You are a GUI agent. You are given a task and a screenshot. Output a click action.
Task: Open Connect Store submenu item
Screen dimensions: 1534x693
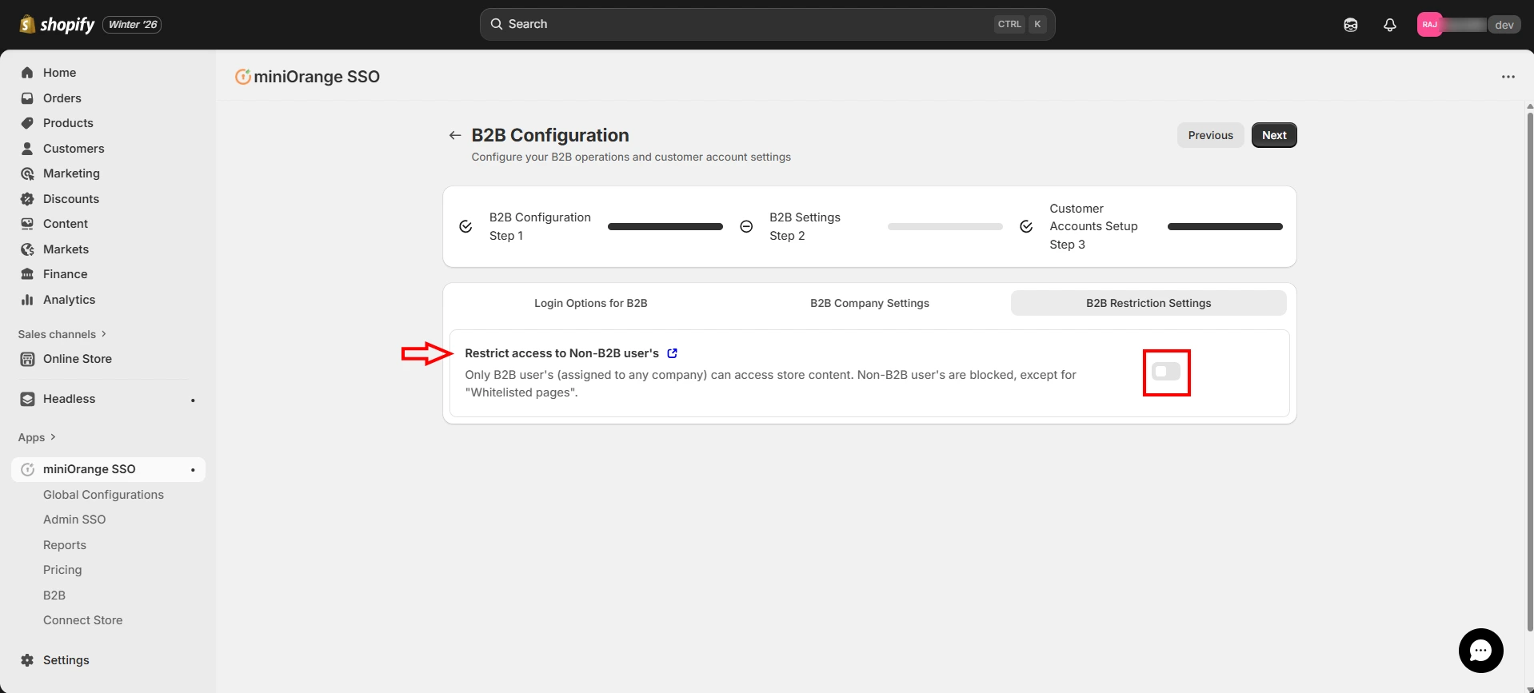(83, 620)
